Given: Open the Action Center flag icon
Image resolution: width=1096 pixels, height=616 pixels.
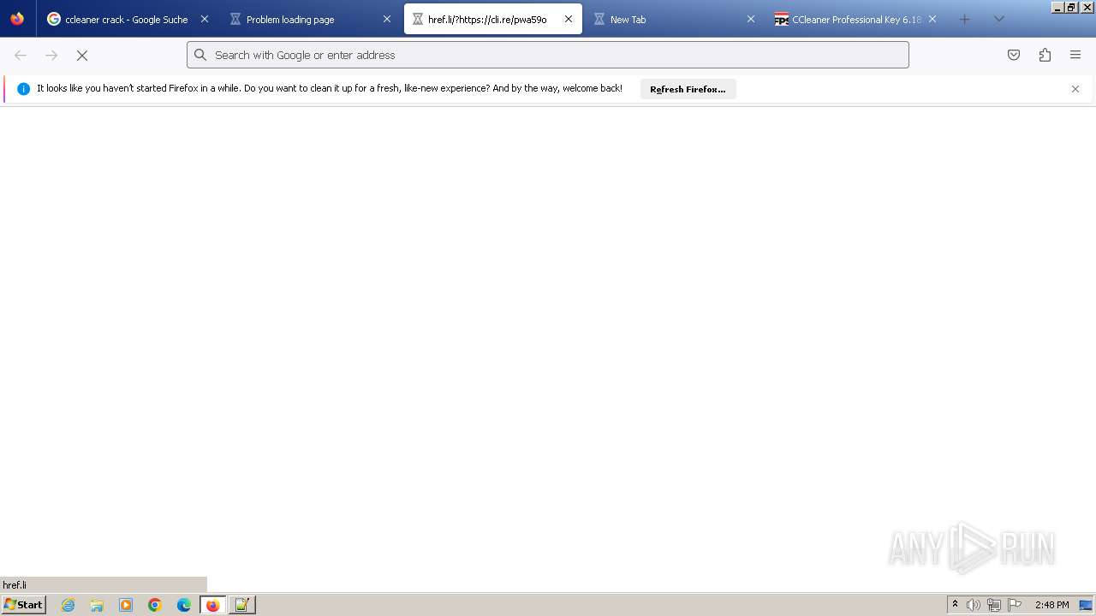Looking at the screenshot, I should (x=1015, y=605).
